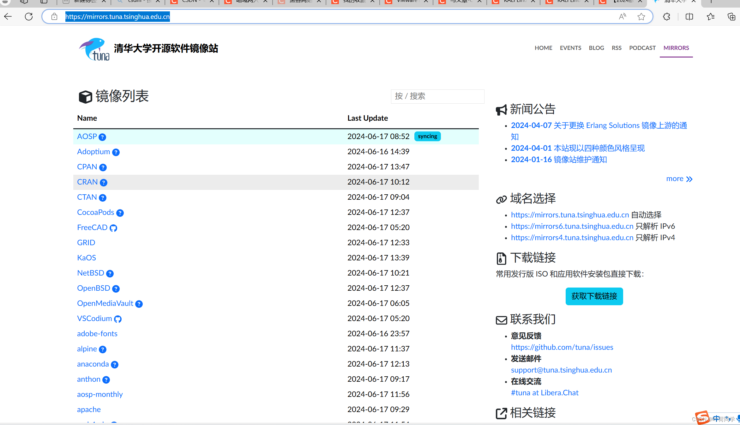This screenshot has height=425, width=740.
Task: Open the Adoptium help question-mark icon
Action: coord(116,152)
